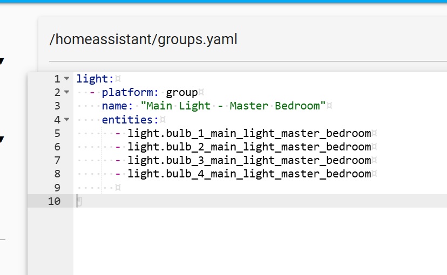447x275 pixels.
Task: Click the bulb_3 entity entry
Action: point(249,160)
